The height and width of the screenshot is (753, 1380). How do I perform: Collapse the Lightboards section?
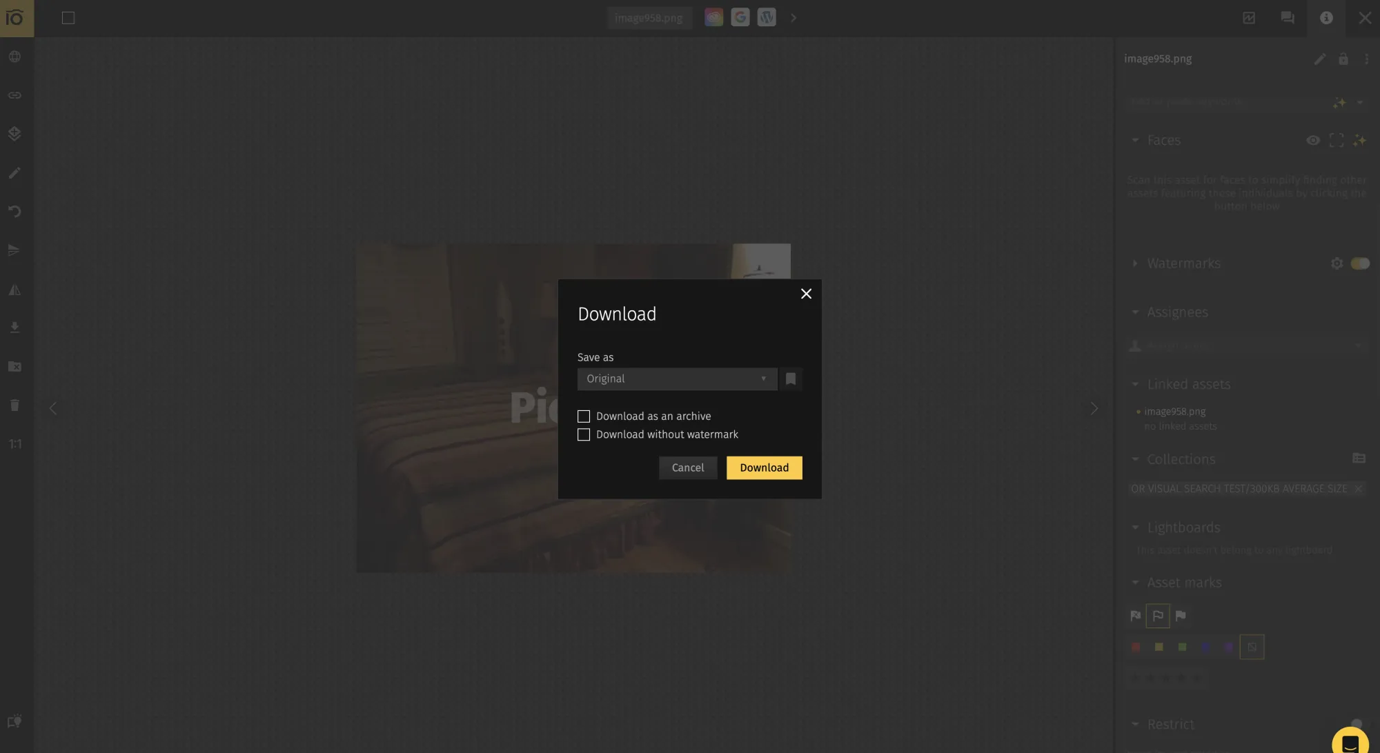(x=1135, y=528)
